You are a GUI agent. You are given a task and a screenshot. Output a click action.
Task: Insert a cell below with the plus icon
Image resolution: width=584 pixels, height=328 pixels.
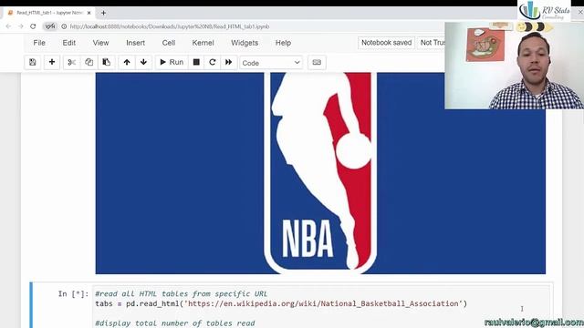(52, 62)
